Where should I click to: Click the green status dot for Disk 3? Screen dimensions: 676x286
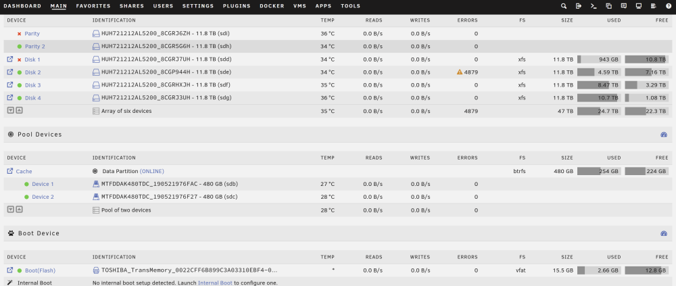20,85
